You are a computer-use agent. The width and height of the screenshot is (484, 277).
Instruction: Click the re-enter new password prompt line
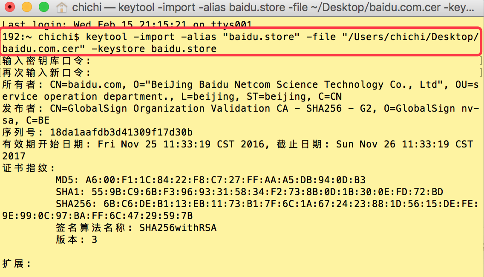46,73
